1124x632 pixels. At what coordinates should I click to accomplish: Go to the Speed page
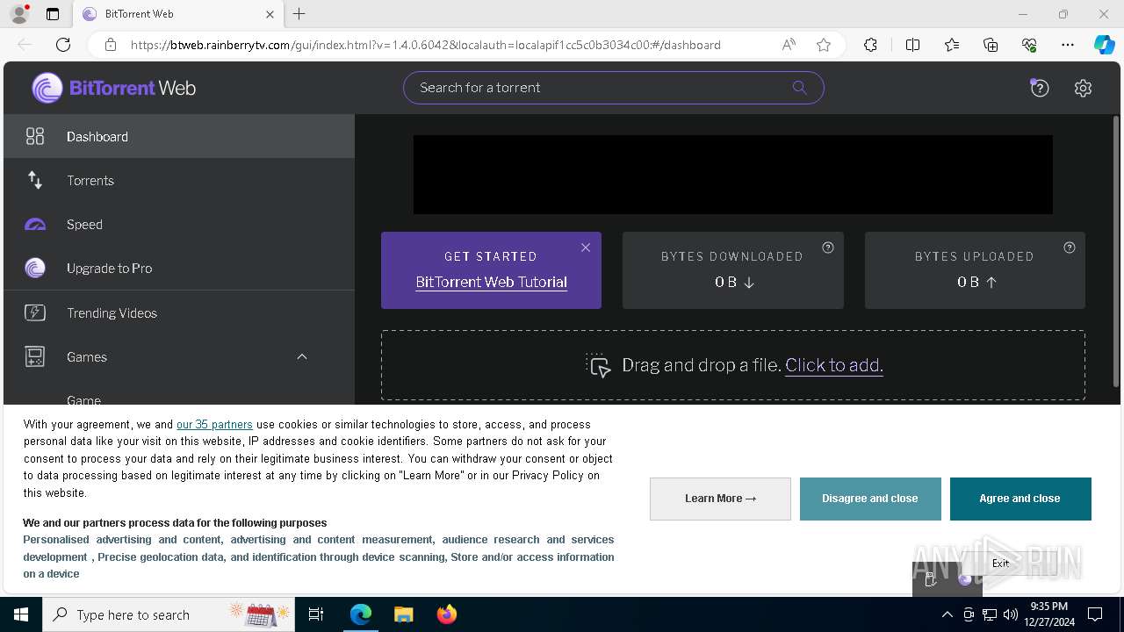(179, 224)
